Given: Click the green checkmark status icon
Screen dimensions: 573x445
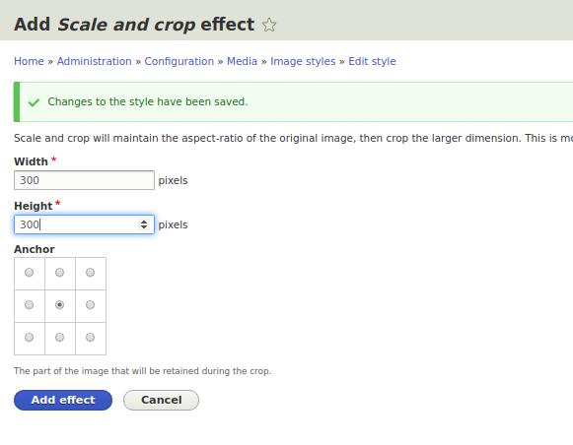Looking at the screenshot, I should (34, 102).
